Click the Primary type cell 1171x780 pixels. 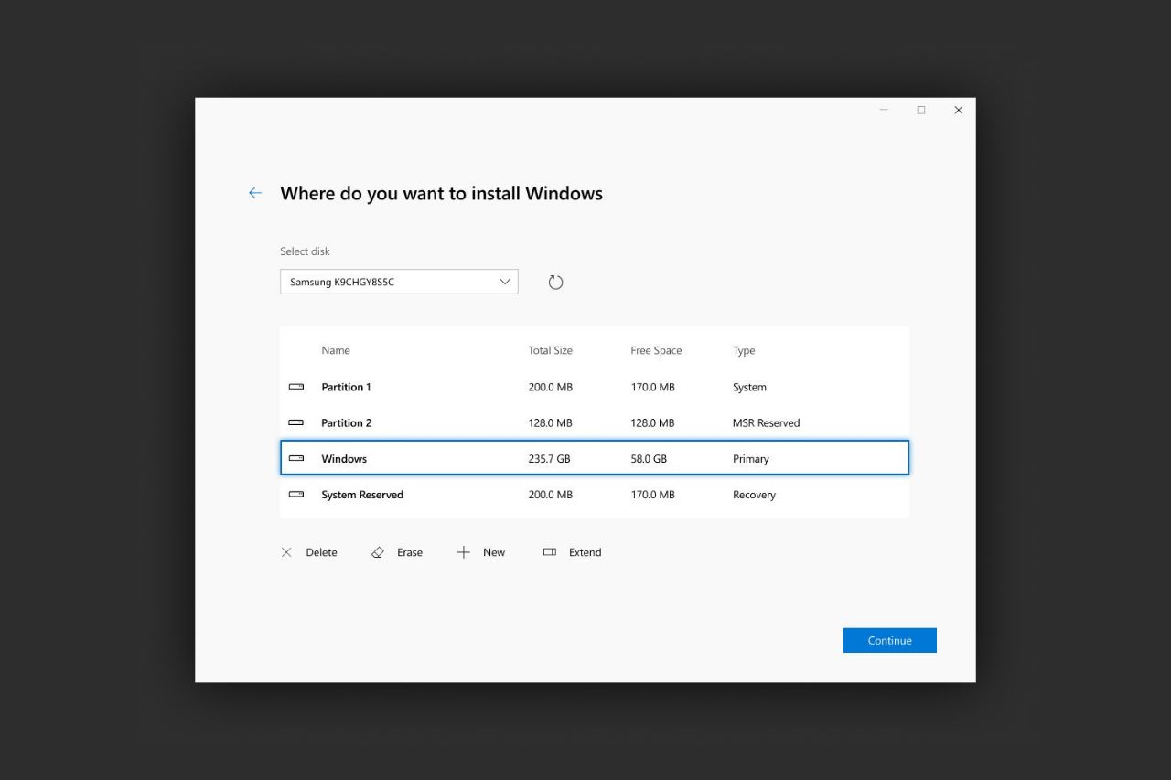tap(751, 459)
